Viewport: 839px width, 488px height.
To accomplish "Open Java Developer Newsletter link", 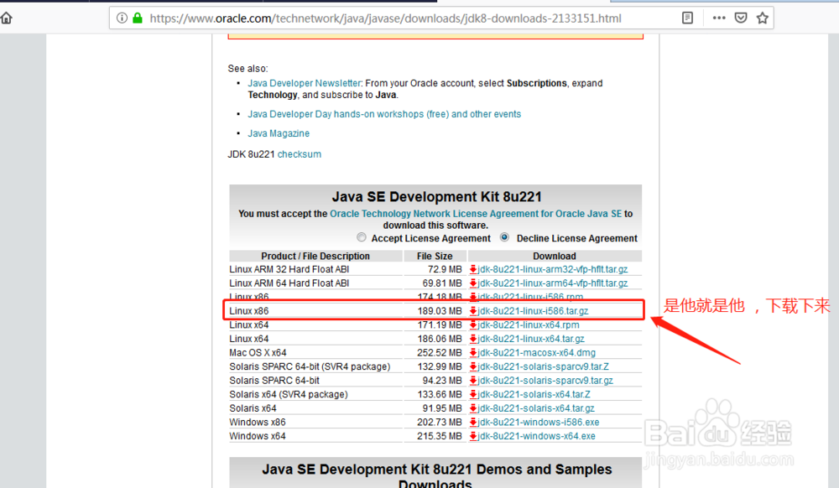I will [305, 83].
